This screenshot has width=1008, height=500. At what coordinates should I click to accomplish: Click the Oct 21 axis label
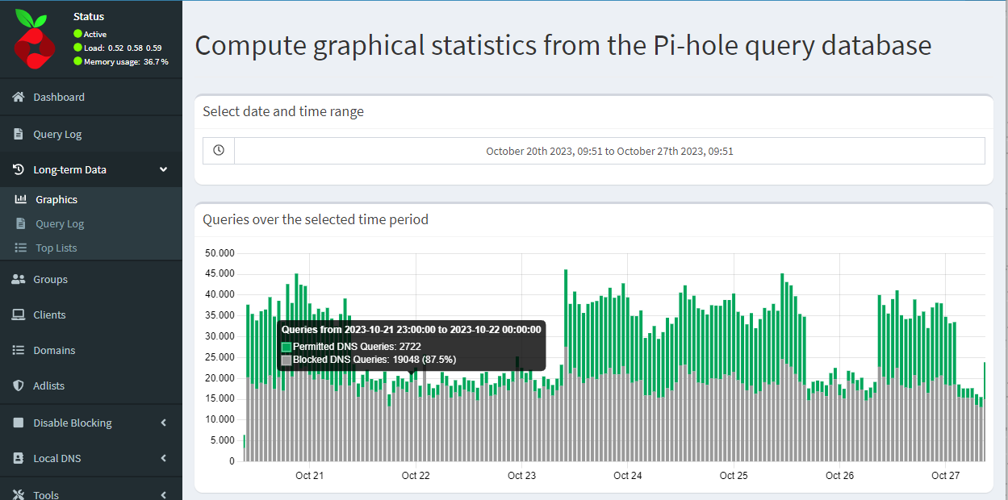tap(309, 476)
